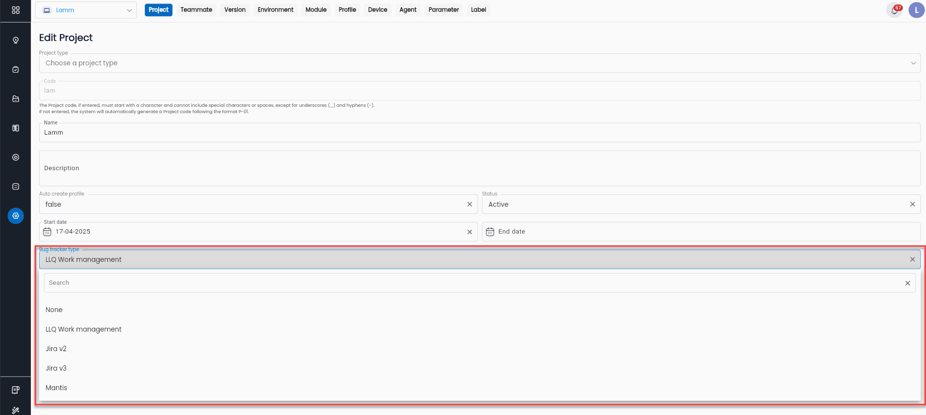Switch to the Project tab
The height and width of the screenshot is (415, 926).
pyautogui.click(x=159, y=10)
